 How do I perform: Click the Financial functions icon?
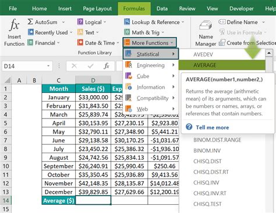[30, 42]
